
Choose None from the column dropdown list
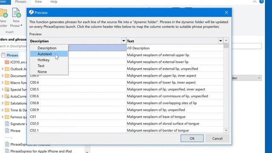tap(49, 72)
